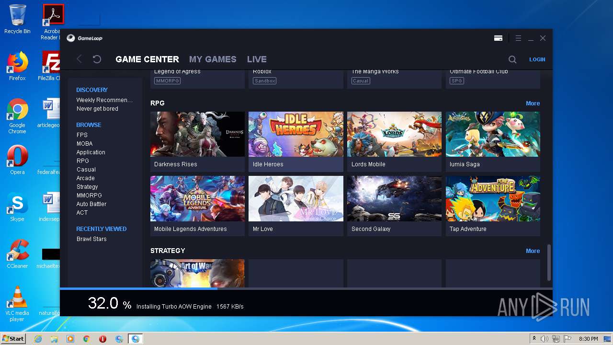Open Skype desktop shortcut

tap(17, 207)
